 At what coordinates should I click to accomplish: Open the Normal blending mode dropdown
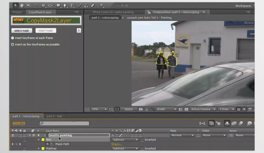[x=182, y=135]
